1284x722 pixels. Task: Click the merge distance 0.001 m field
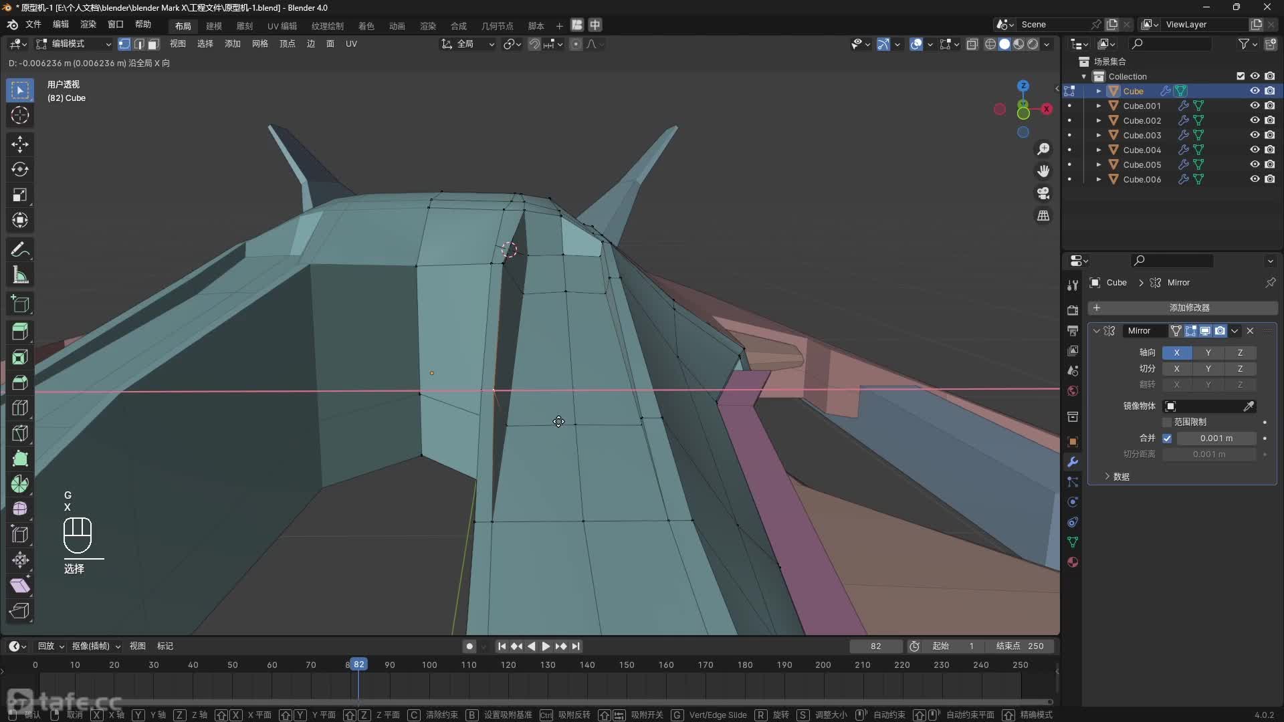tap(1216, 439)
